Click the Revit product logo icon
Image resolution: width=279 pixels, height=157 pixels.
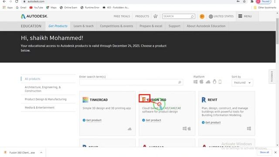tap(204, 100)
